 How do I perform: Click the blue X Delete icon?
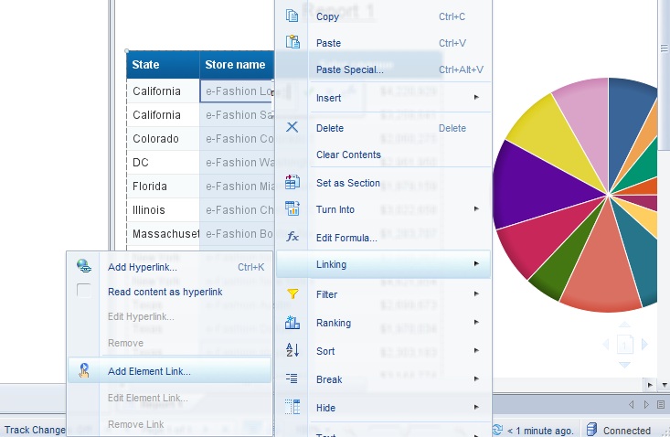click(292, 127)
